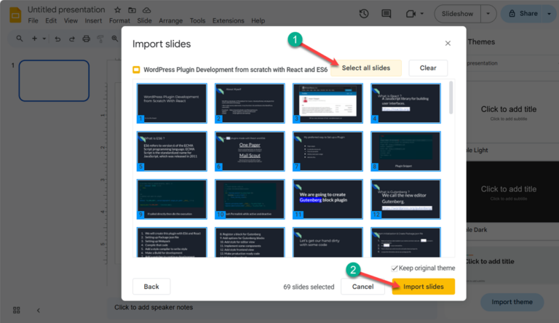This screenshot has width=559, height=323.
Task: Open the Tools menu
Action: tap(197, 20)
